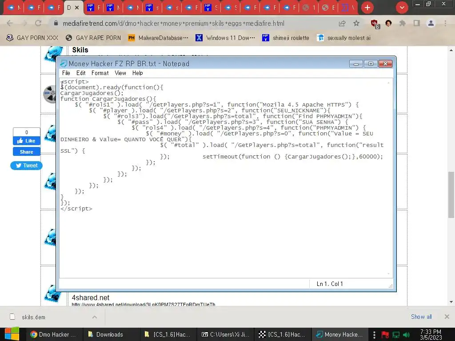The image size is (455, 341).
Task: Open the Windows 11 Dow… bookmark
Action: (225, 38)
